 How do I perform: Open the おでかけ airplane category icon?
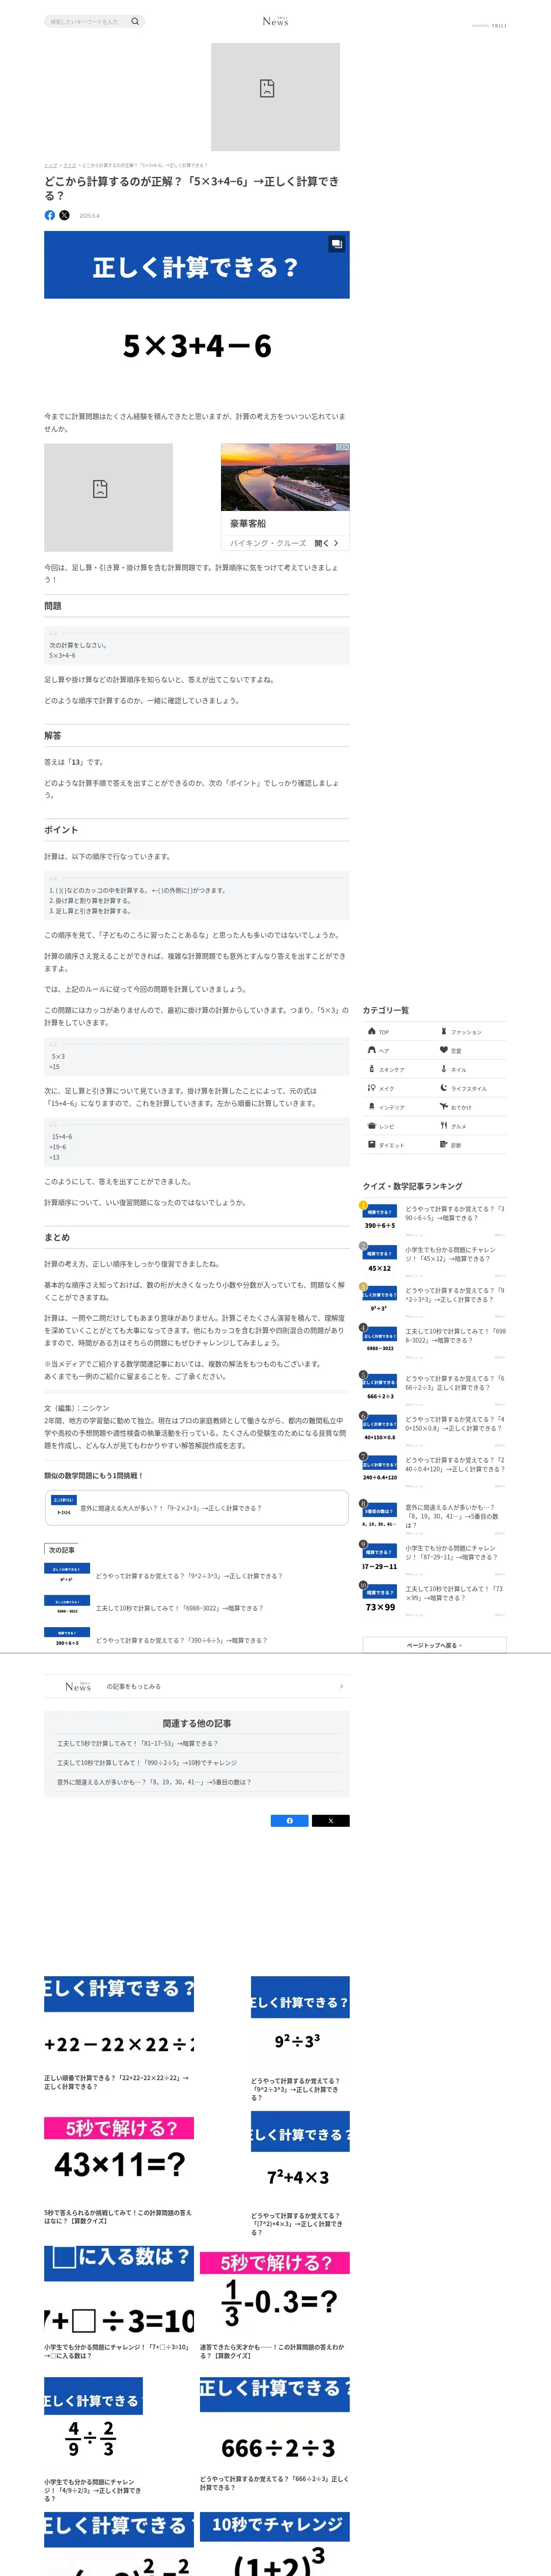click(x=444, y=1107)
